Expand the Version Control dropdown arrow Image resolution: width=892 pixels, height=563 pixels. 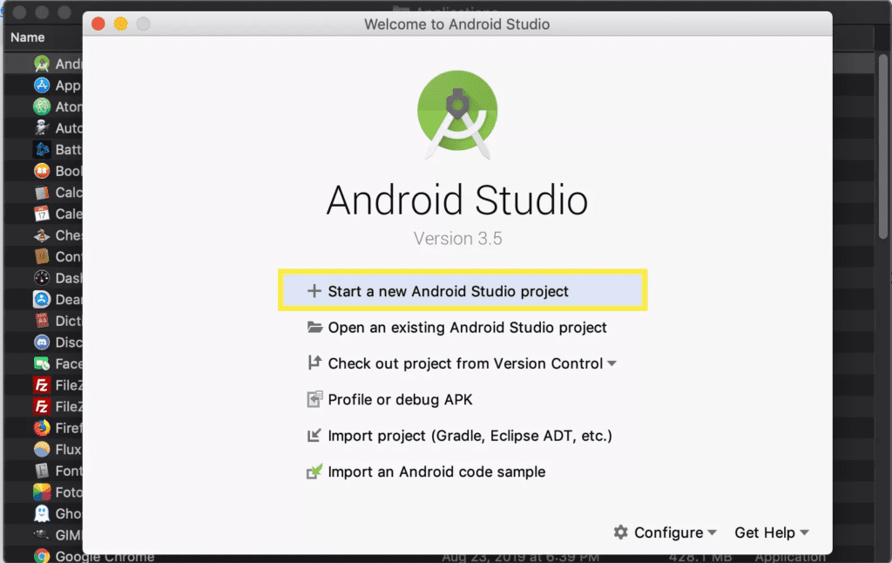[x=612, y=363]
